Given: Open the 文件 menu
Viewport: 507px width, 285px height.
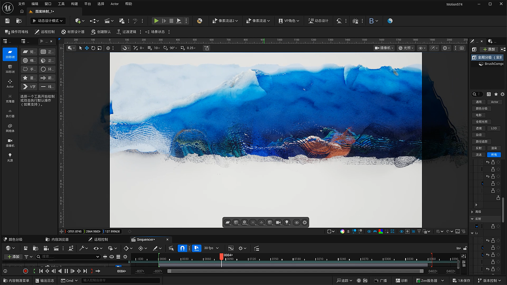Looking at the screenshot, I should click(x=21, y=4).
